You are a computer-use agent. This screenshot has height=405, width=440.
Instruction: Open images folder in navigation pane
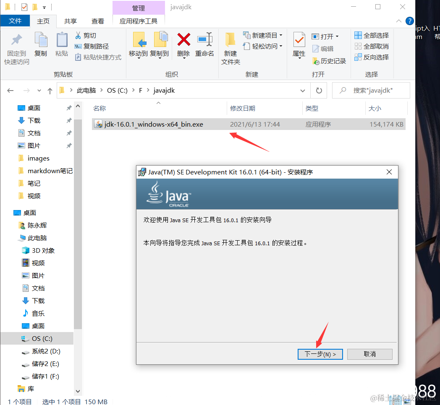coord(38,158)
